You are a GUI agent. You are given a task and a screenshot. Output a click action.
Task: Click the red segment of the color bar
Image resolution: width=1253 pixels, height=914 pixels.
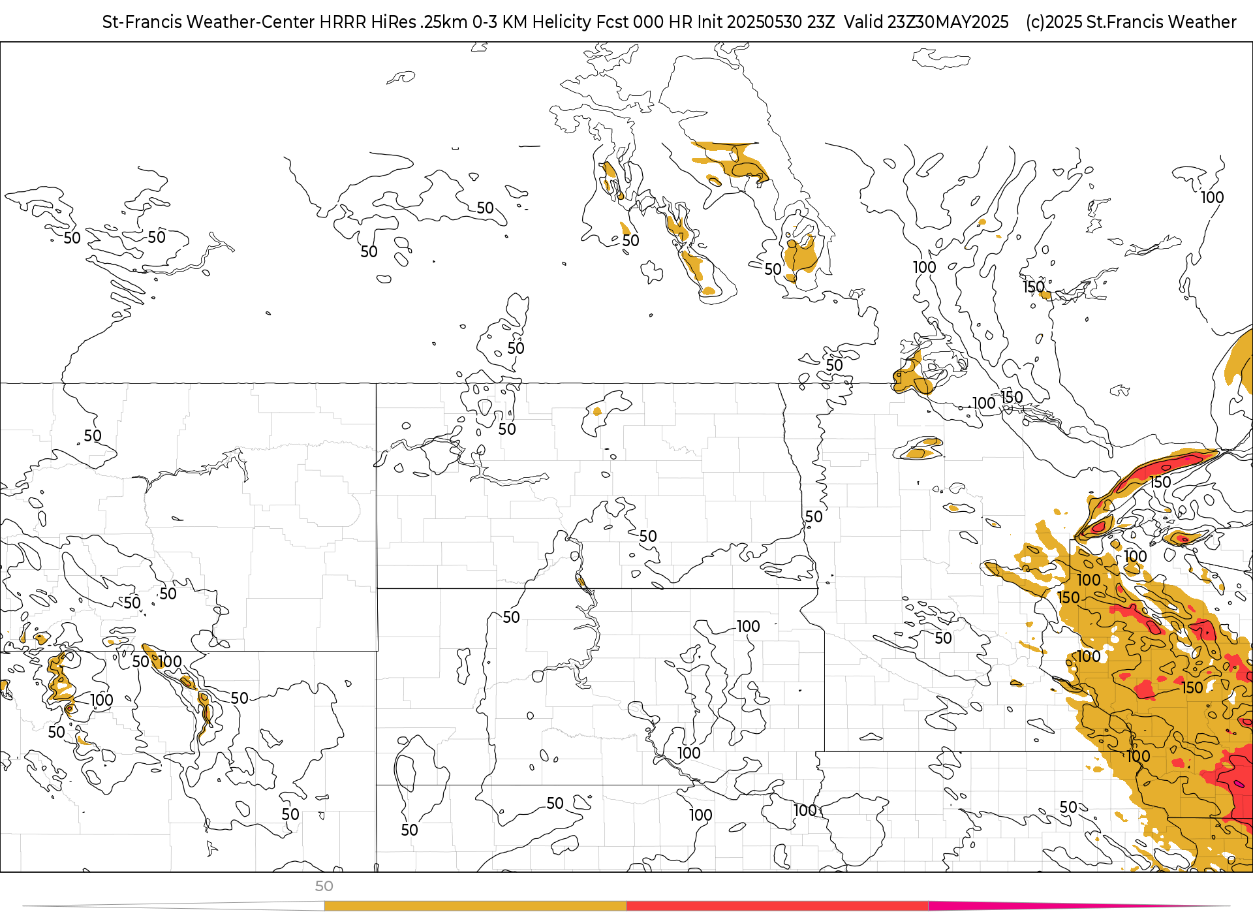[x=777, y=906]
